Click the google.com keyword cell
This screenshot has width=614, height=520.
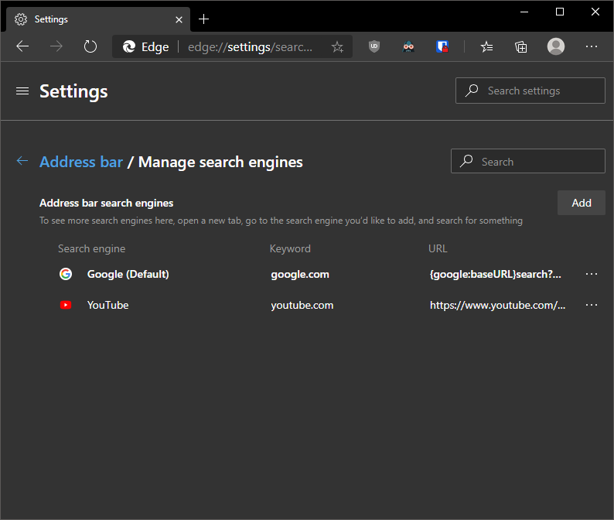[x=300, y=274]
